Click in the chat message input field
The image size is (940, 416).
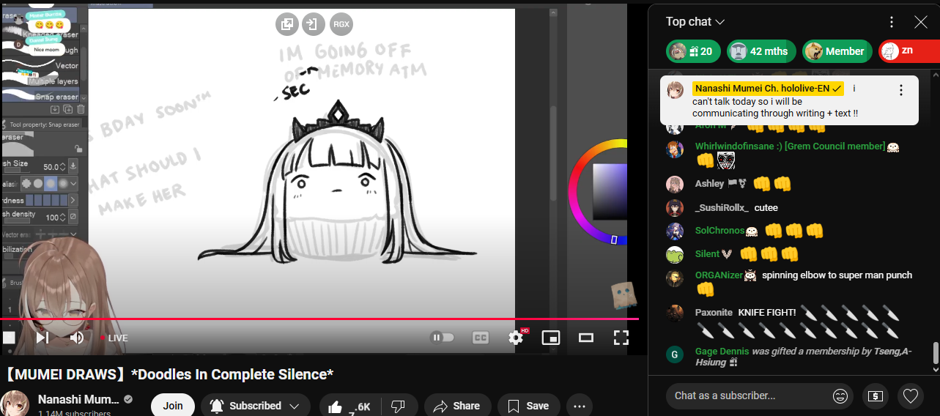pyautogui.click(x=747, y=396)
